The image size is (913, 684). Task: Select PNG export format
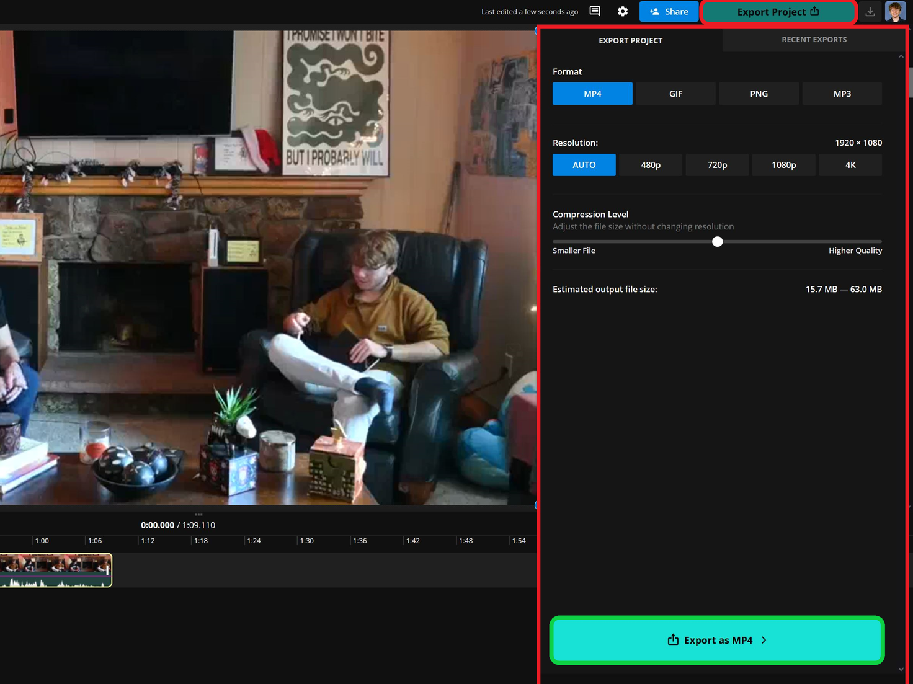pos(759,94)
